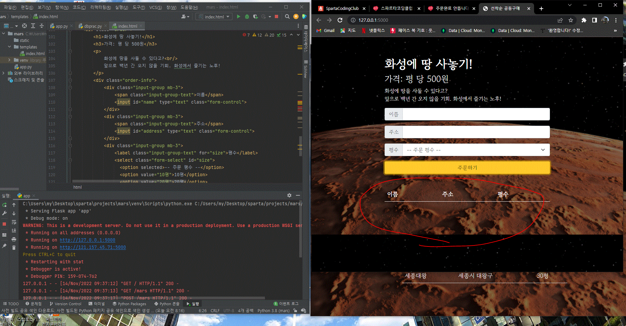Share this page from the address bar
Viewport: 626px width, 326px height.
[560, 20]
